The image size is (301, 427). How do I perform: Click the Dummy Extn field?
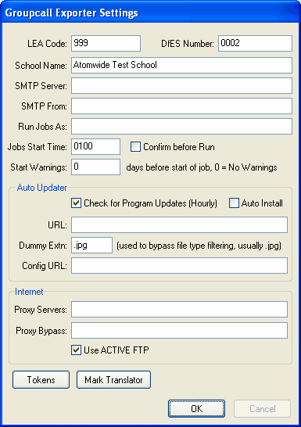(x=91, y=245)
